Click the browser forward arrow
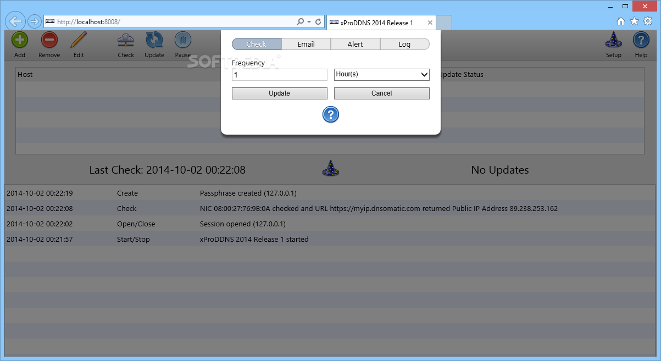 pos(34,21)
